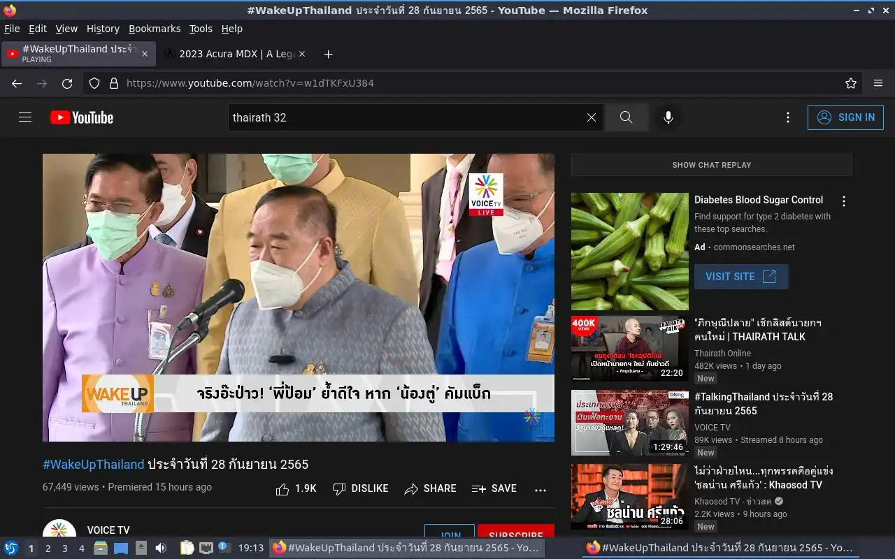Click the video player to pause
The image size is (895, 559).
click(299, 298)
